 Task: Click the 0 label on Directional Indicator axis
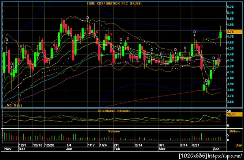228,125
